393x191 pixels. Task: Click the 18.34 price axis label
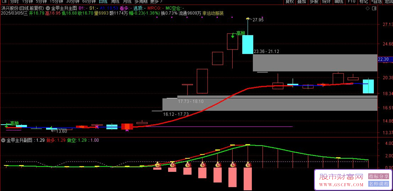click(x=387, y=94)
